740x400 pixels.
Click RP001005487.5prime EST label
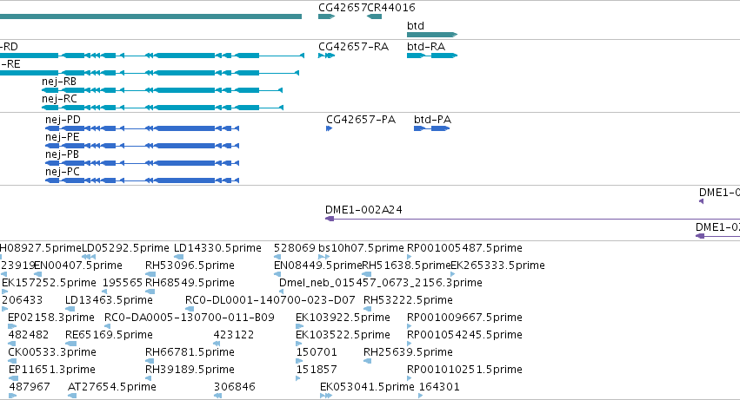(x=464, y=248)
